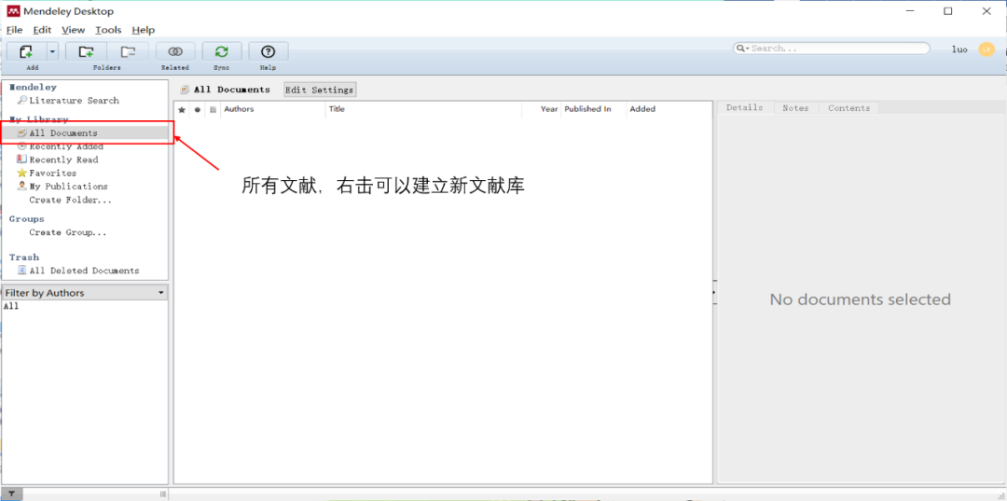
Task: Expand the Filter by Authors dropdown
Action: [x=85, y=293]
